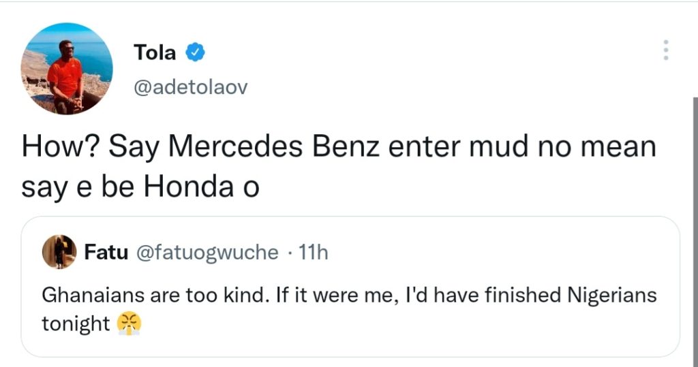698x367 pixels.
Task: Click the 11h timestamp
Action: coord(314,253)
